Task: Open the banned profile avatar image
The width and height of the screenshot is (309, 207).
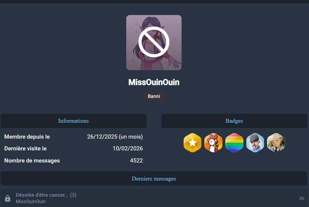Action: pyautogui.click(x=154, y=43)
